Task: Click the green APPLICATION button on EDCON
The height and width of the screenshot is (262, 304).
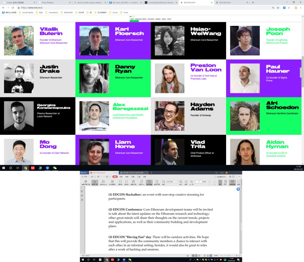Action: point(134,21)
